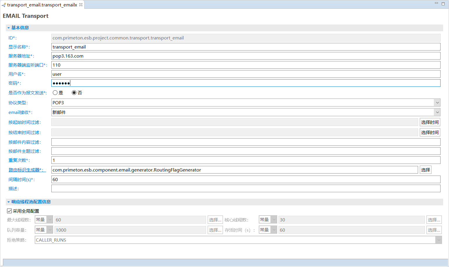Collapse the 响应线程池配置信息 section

[x=9, y=202]
